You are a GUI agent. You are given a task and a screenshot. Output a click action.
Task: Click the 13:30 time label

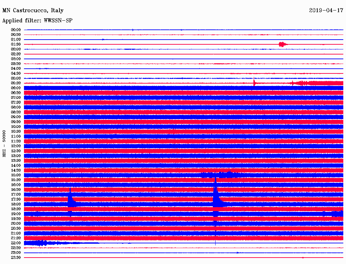point(16,160)
